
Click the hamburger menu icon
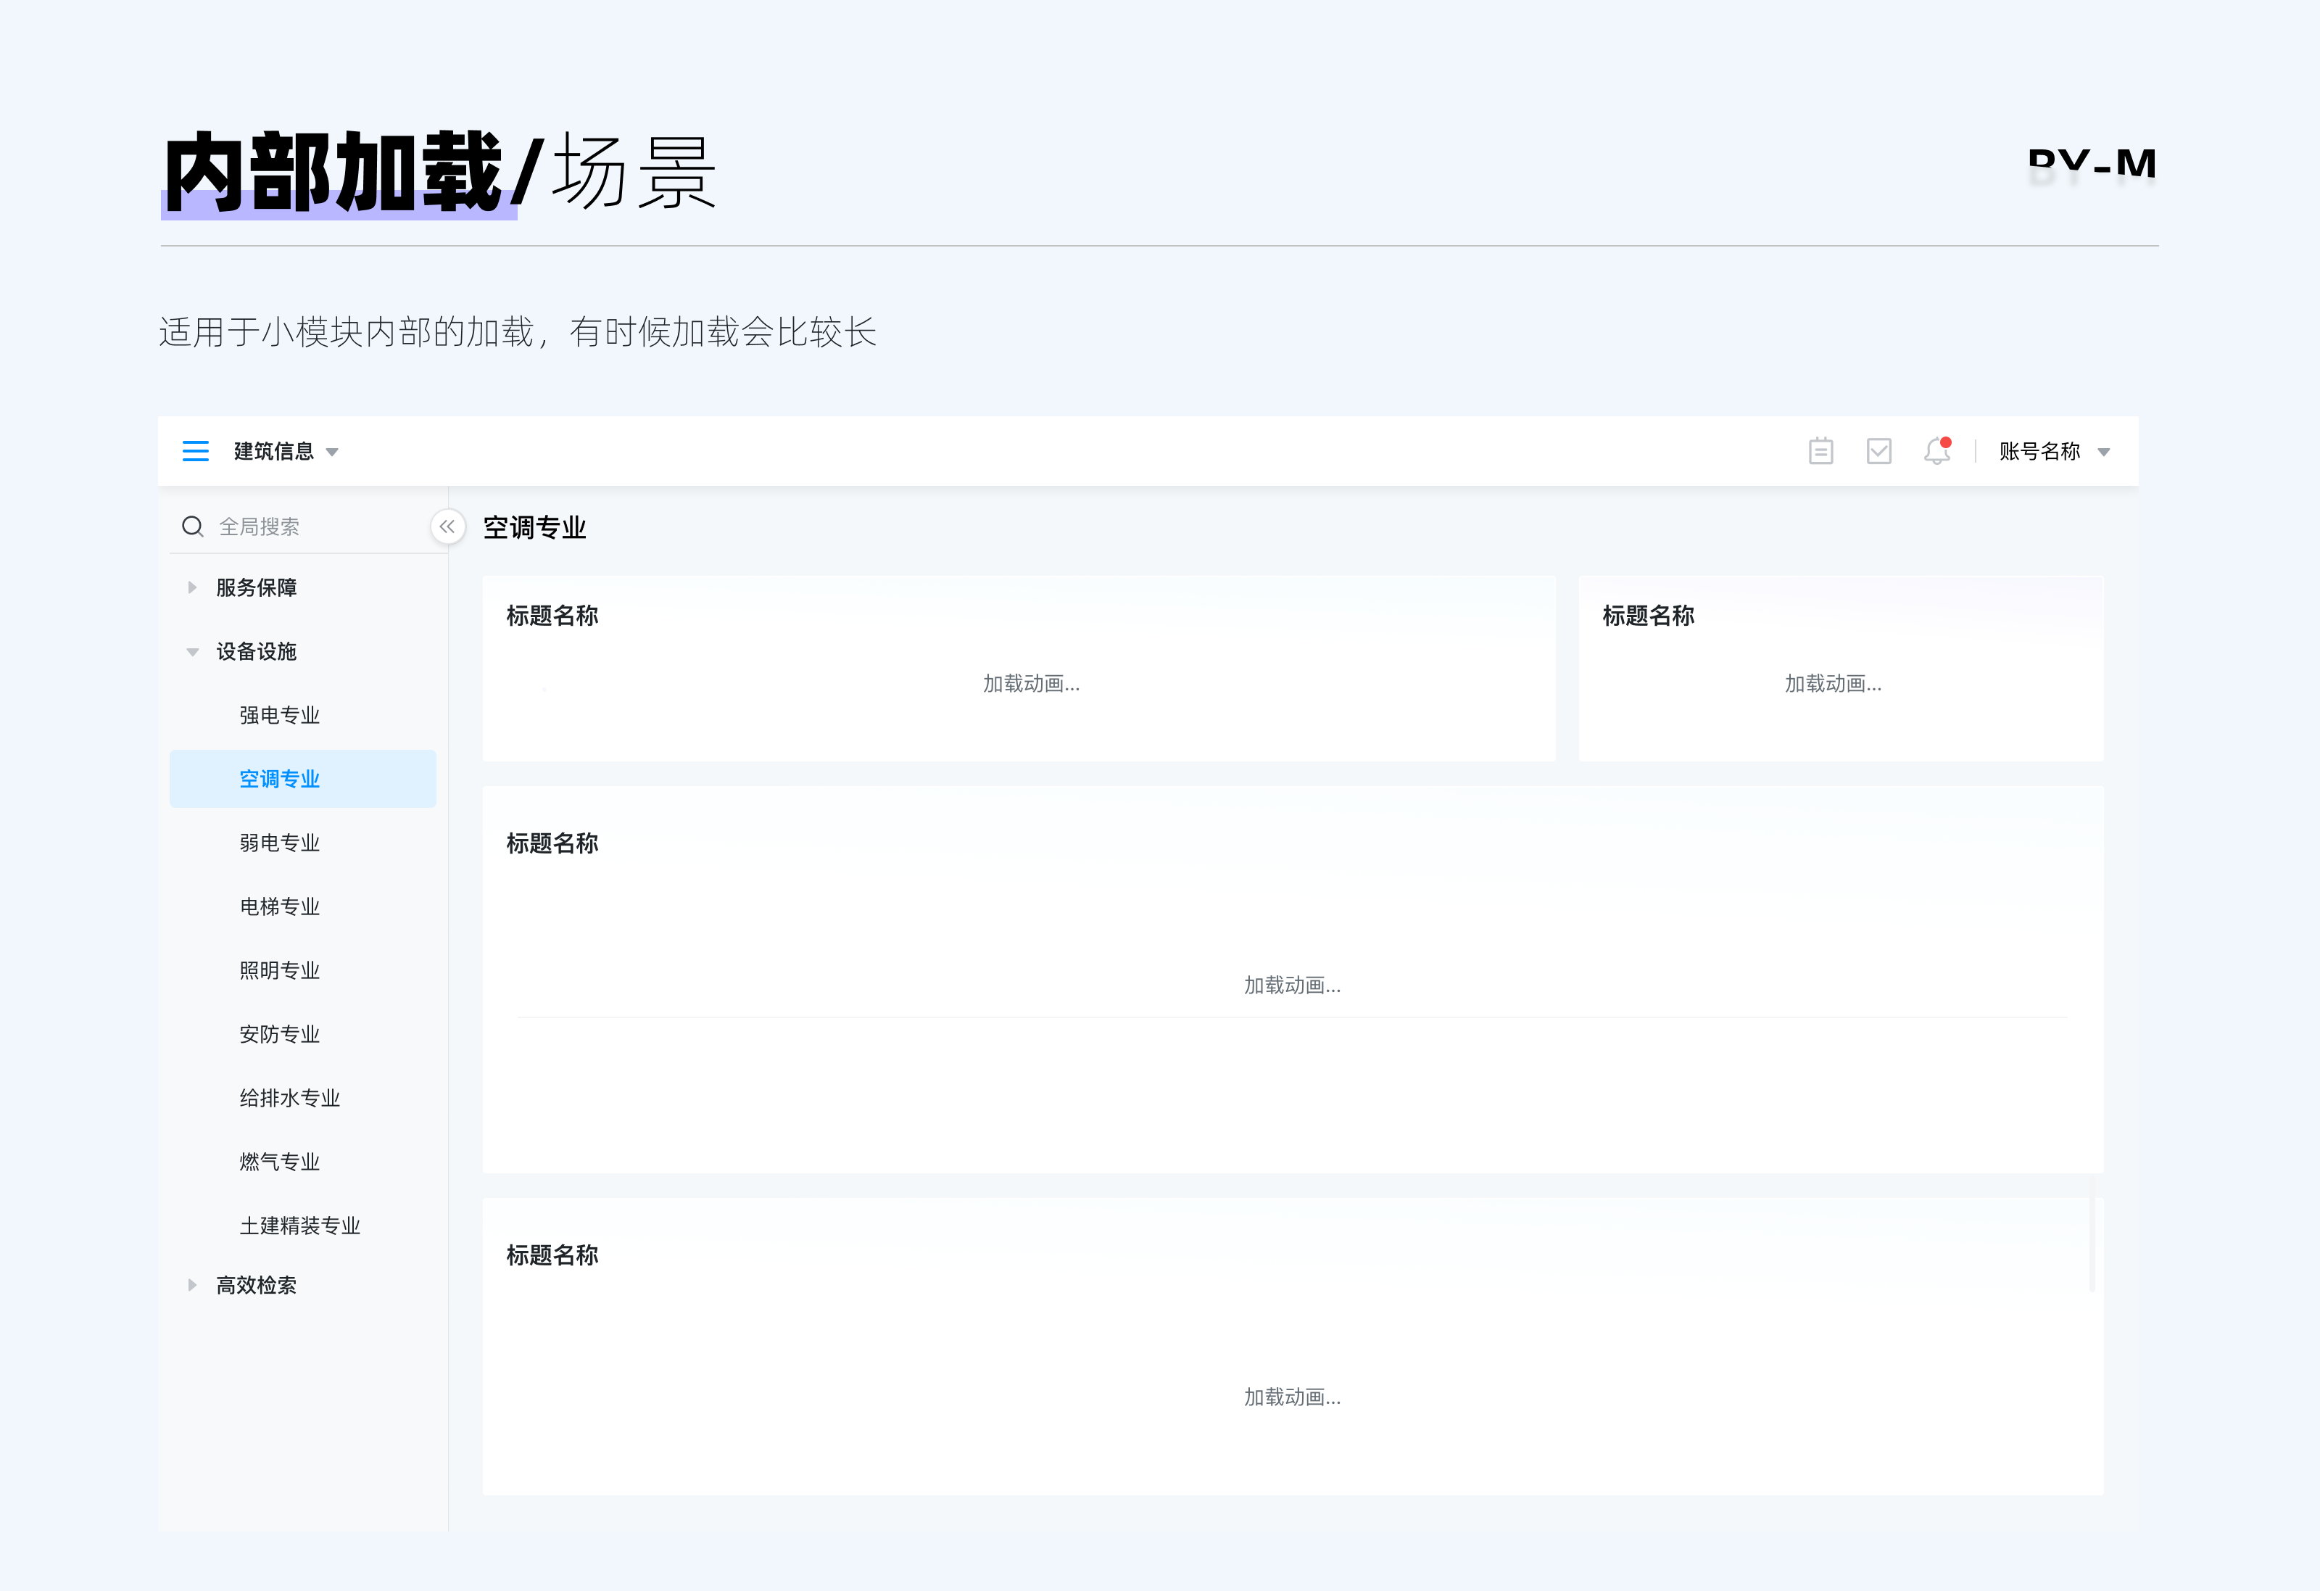click(196, 452)
